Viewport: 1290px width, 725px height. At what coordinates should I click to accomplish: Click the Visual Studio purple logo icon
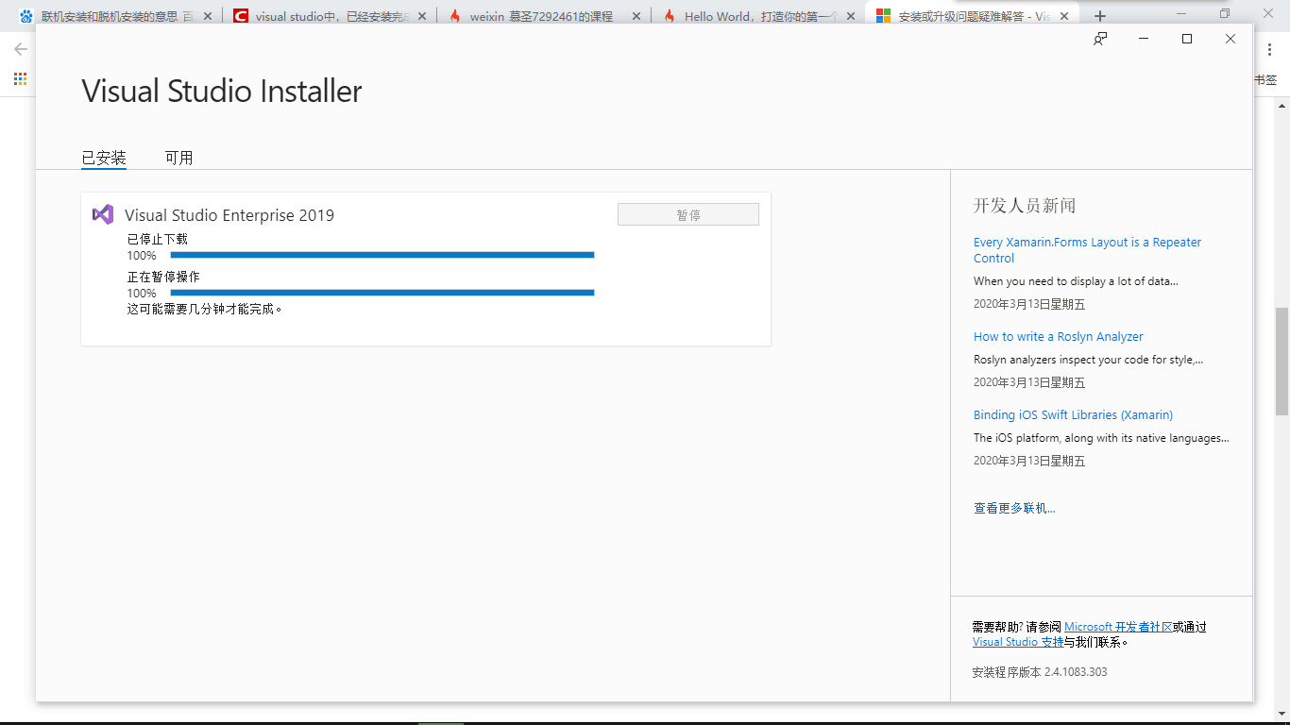click(103, 214)
